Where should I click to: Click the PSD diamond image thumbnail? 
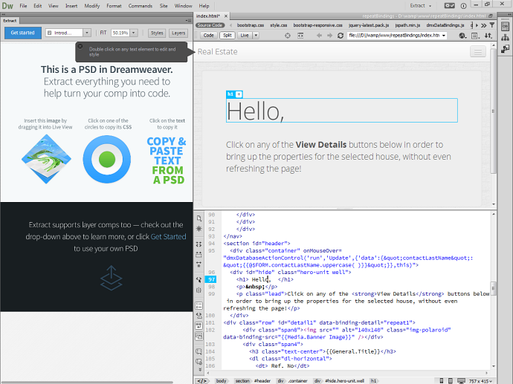pyautogui.click(x=46, y=159)
